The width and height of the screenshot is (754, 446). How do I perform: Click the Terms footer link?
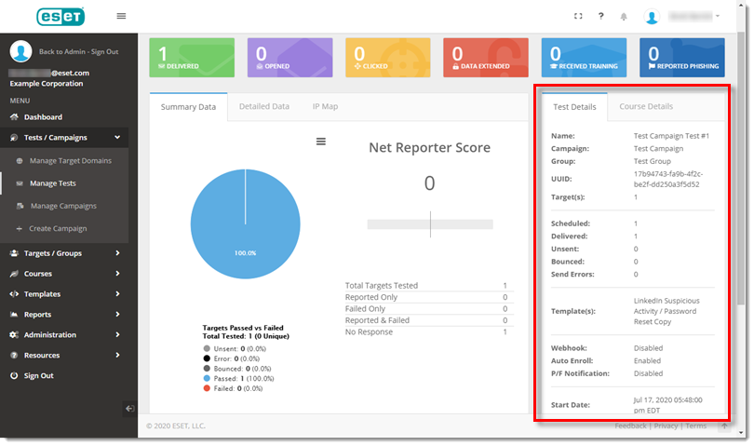695,426
